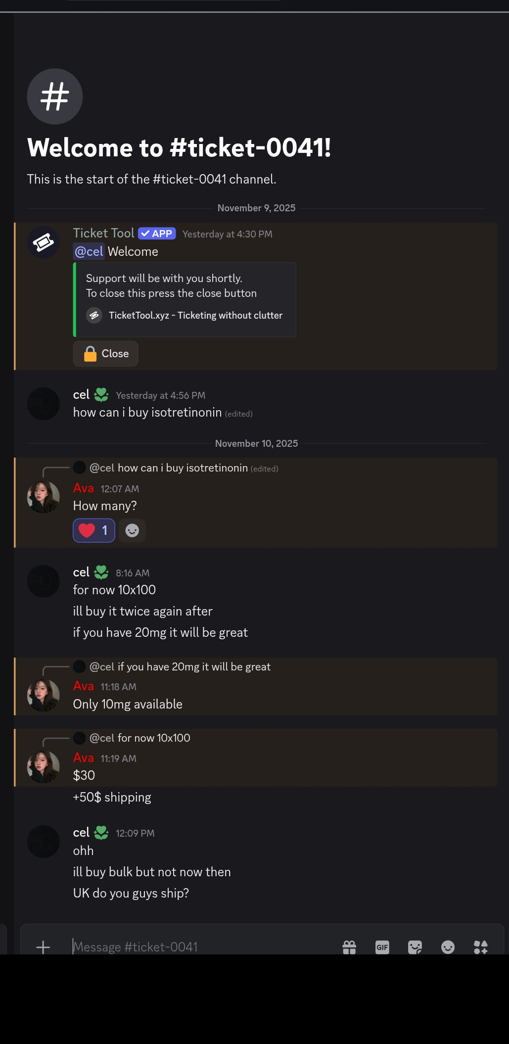Click the add reaction smiley under 'How many?'
Viewport: 509px width, 1044px height.
[x=132, y=530]
